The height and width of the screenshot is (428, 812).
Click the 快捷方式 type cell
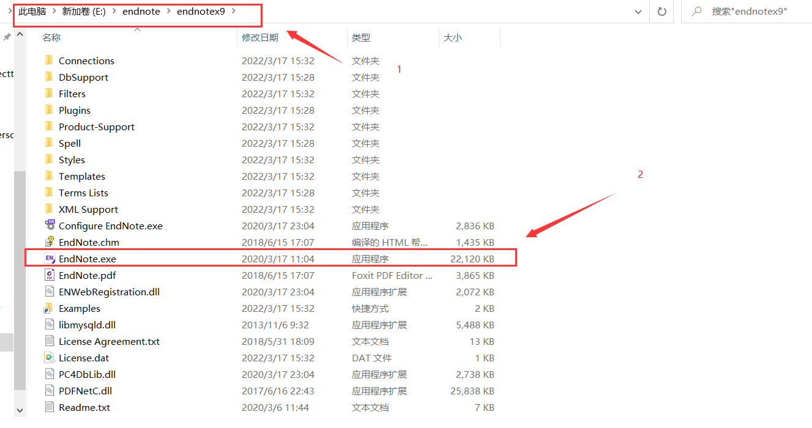point(370,308)
